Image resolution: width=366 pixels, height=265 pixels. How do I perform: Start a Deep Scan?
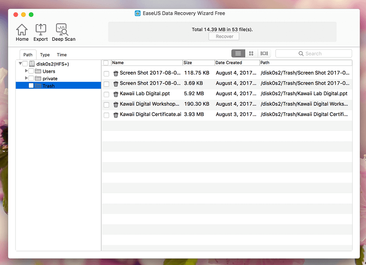coord(64,32)
